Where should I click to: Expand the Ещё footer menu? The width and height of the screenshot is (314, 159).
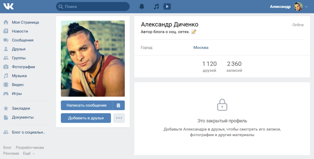tap(29, 154)
